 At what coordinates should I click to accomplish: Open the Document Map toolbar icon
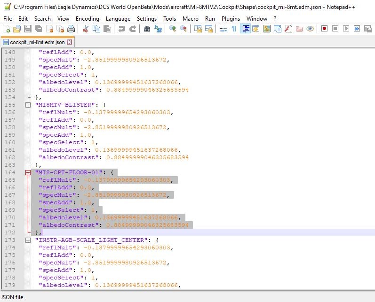point(267,29)
